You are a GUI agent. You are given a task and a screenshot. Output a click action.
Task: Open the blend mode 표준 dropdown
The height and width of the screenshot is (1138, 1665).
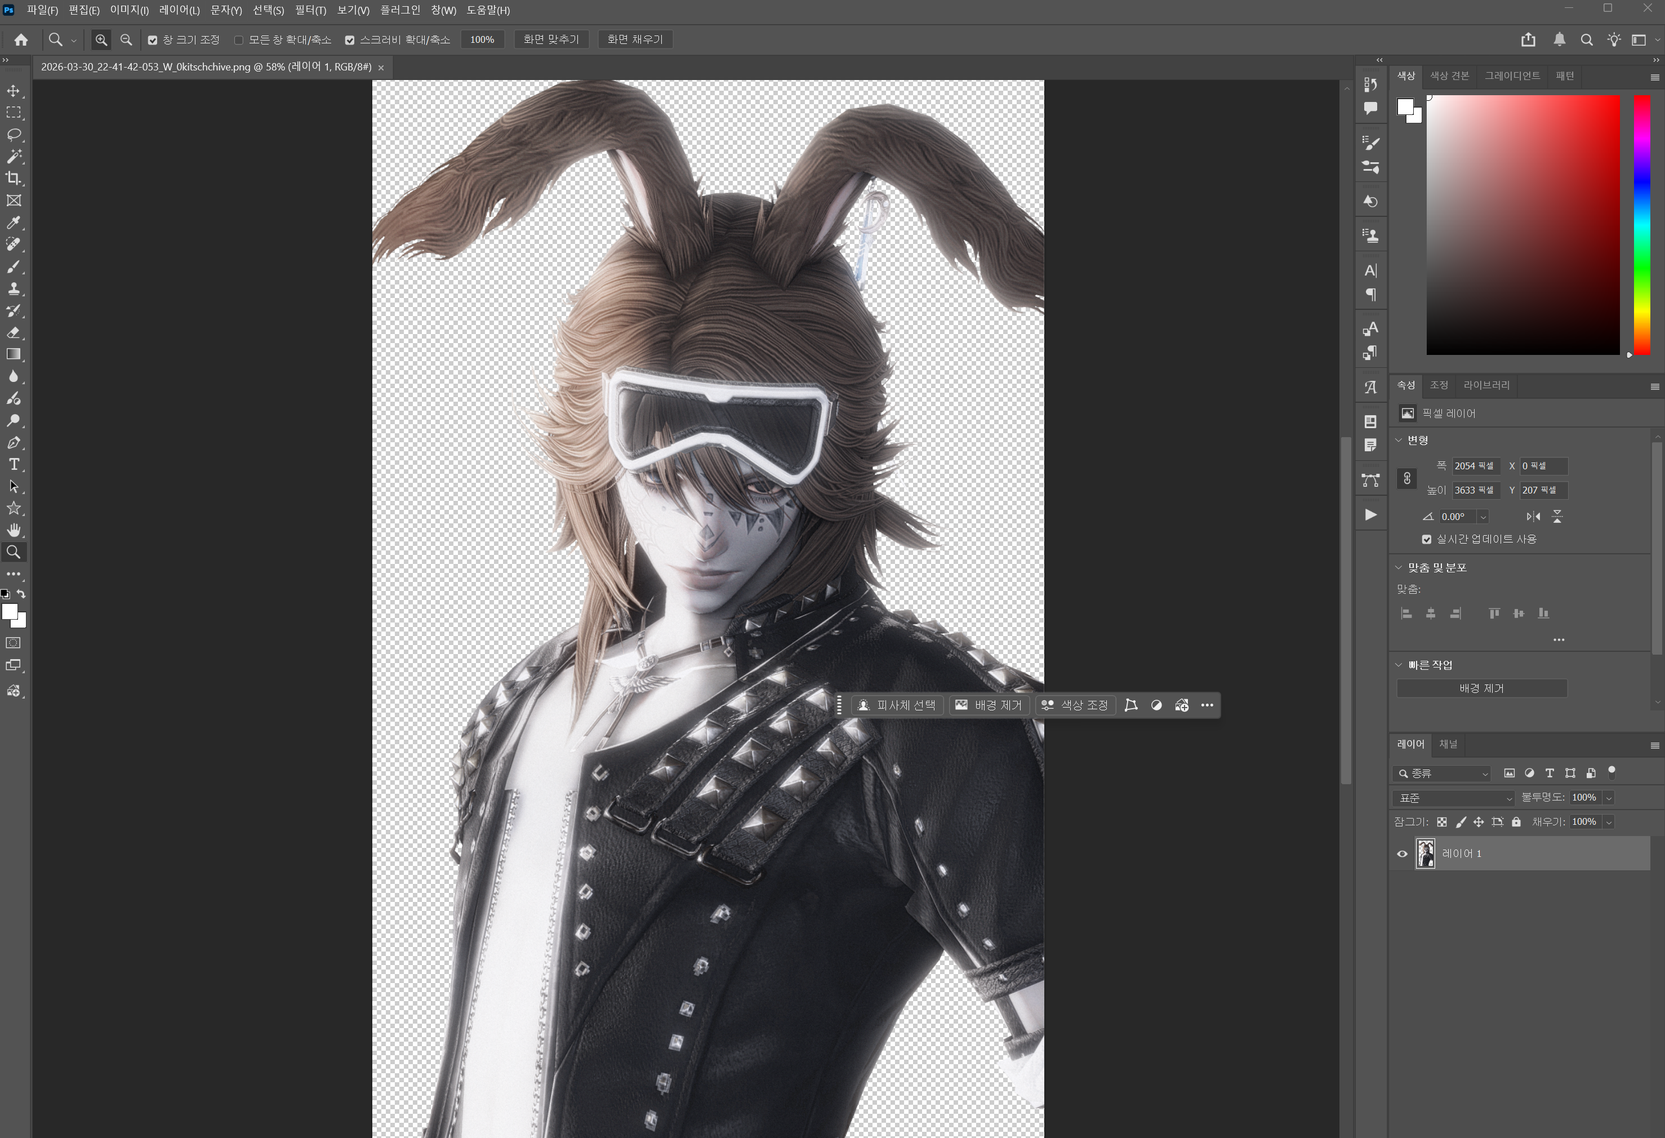1454,798
